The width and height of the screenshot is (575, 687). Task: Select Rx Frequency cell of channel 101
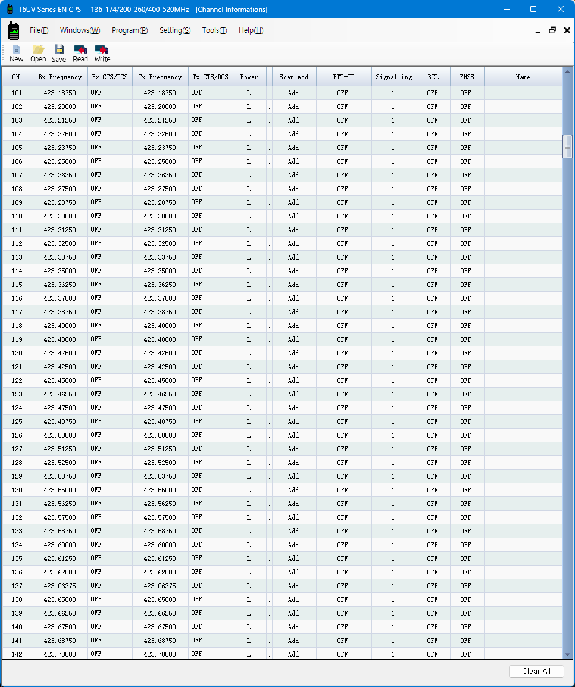pos(60,93)
